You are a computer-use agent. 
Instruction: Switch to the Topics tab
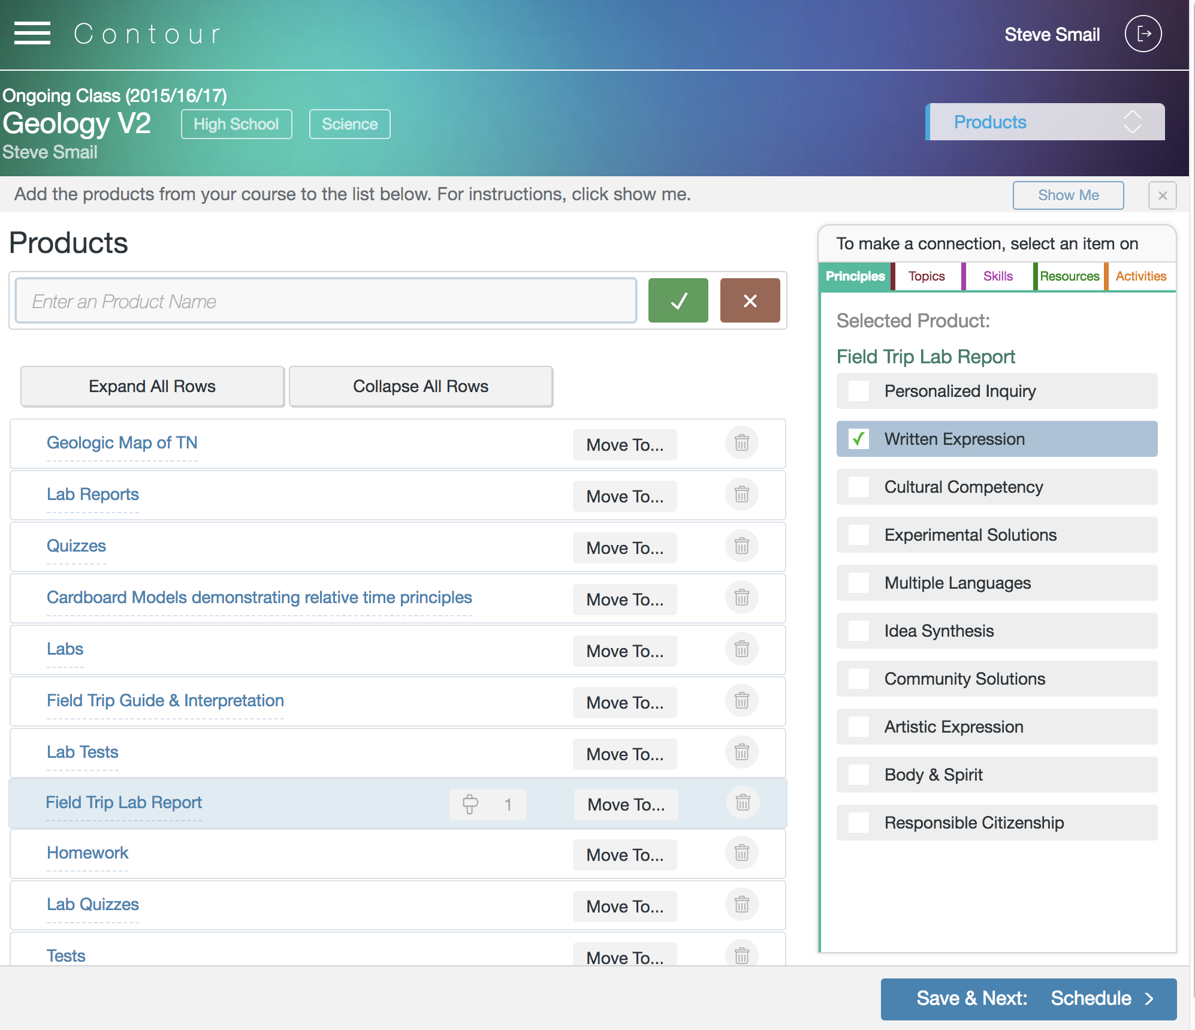(925, 276)
